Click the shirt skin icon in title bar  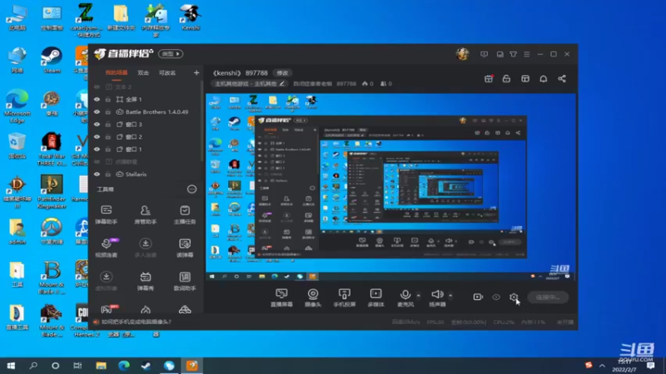coord(513,54)
